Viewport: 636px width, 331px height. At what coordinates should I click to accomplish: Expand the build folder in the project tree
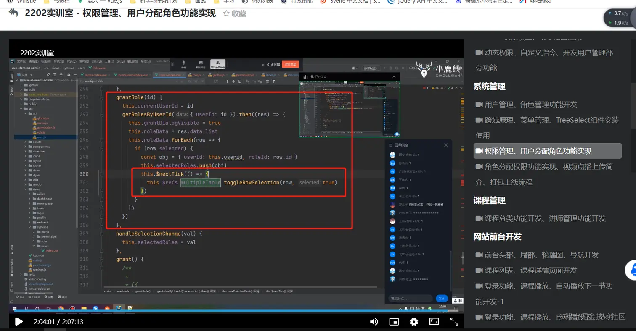(x=21, y=89)
